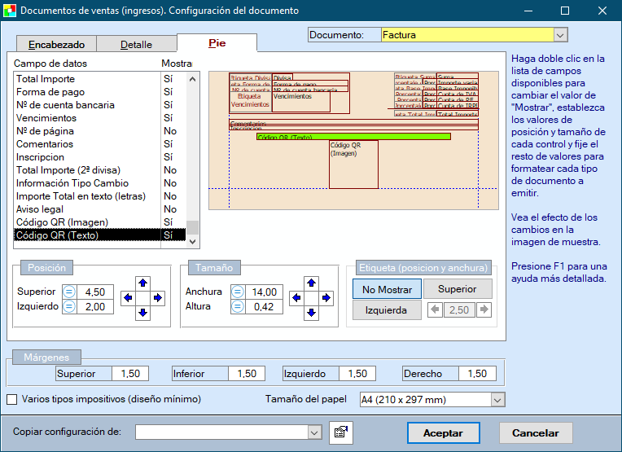
Task: Click the right arrow in Tamaño
Action: (325, 297)
